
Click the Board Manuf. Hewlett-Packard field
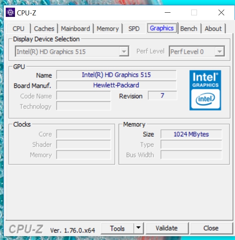click(116, 85)
